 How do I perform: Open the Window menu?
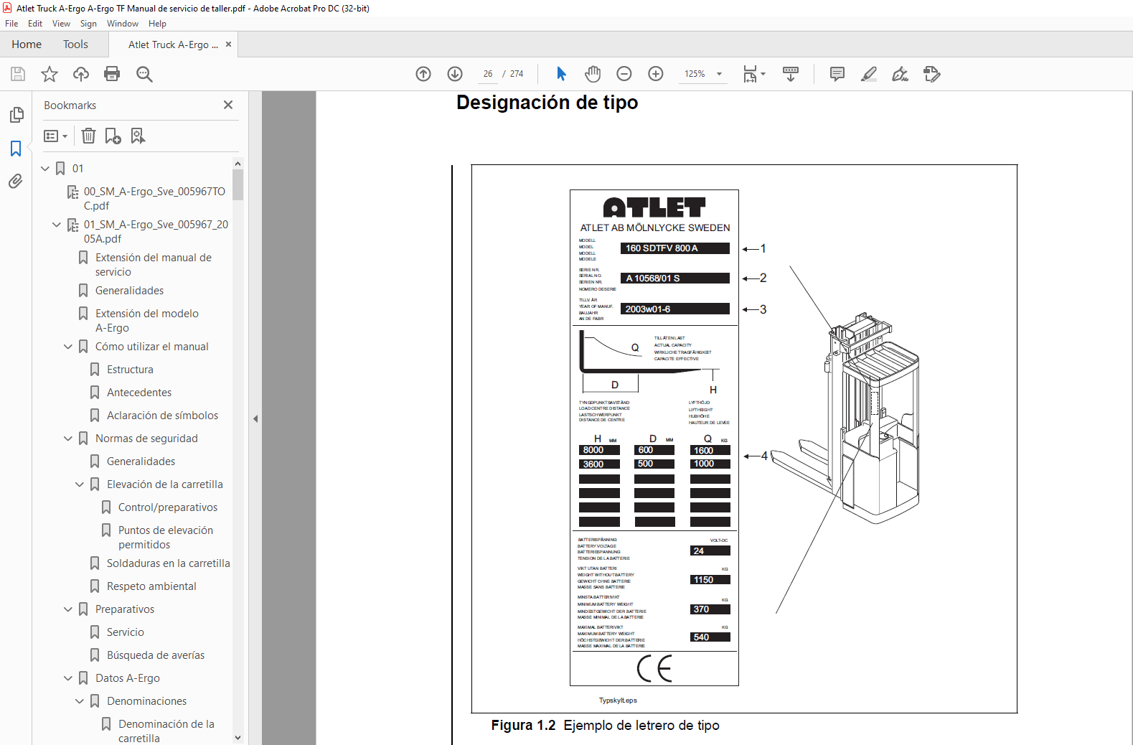click(123, 24)
